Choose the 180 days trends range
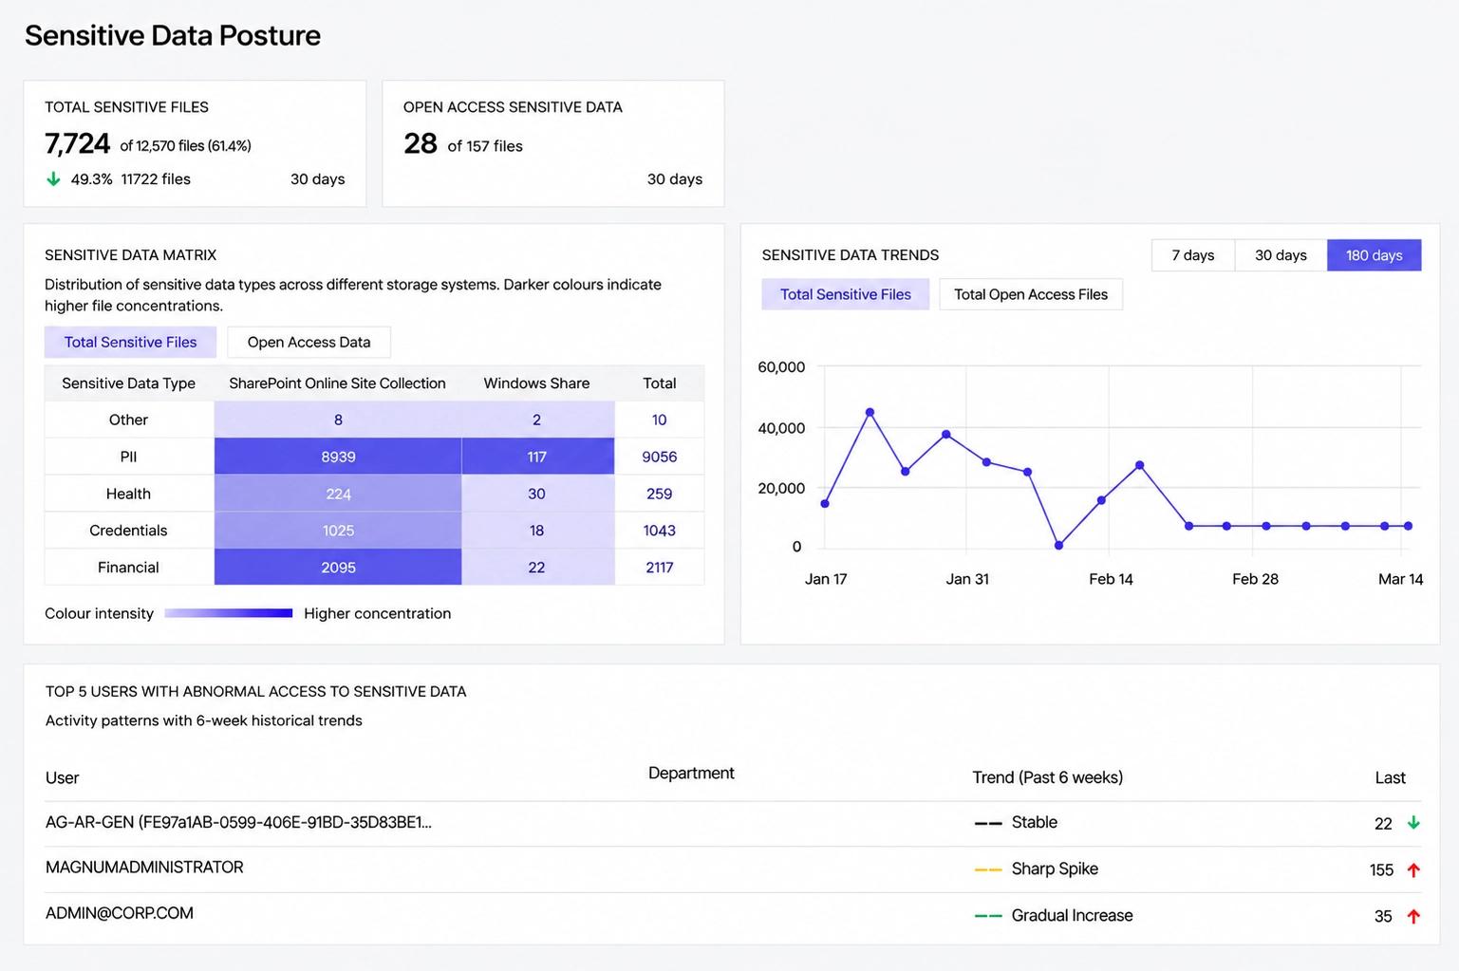 click(x=1374, y=255)
